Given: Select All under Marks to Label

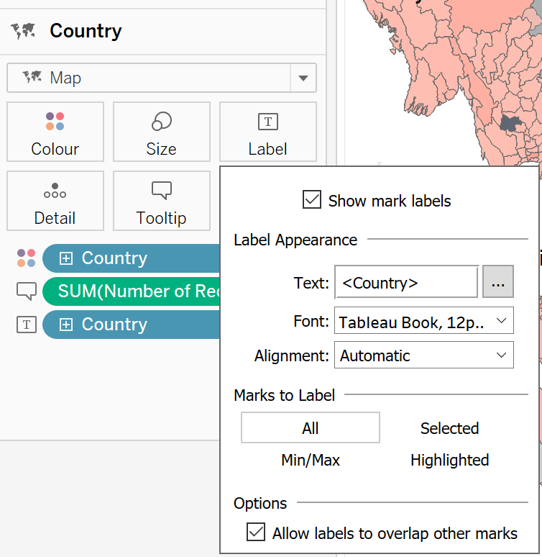Looking at the screenshot, I should (311, 428).
